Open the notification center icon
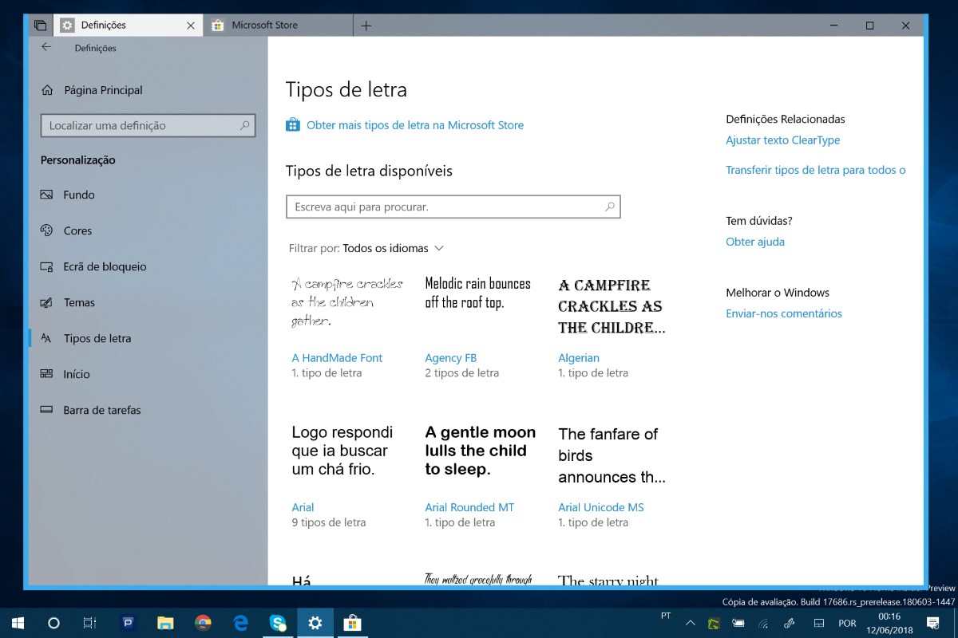 coord(931,622)
